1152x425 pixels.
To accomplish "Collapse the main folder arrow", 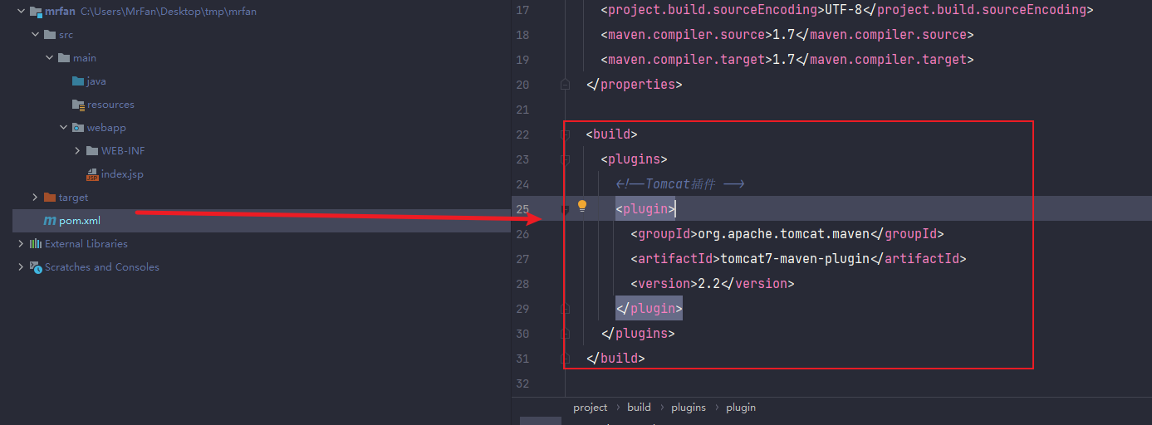I will point(49,58).
